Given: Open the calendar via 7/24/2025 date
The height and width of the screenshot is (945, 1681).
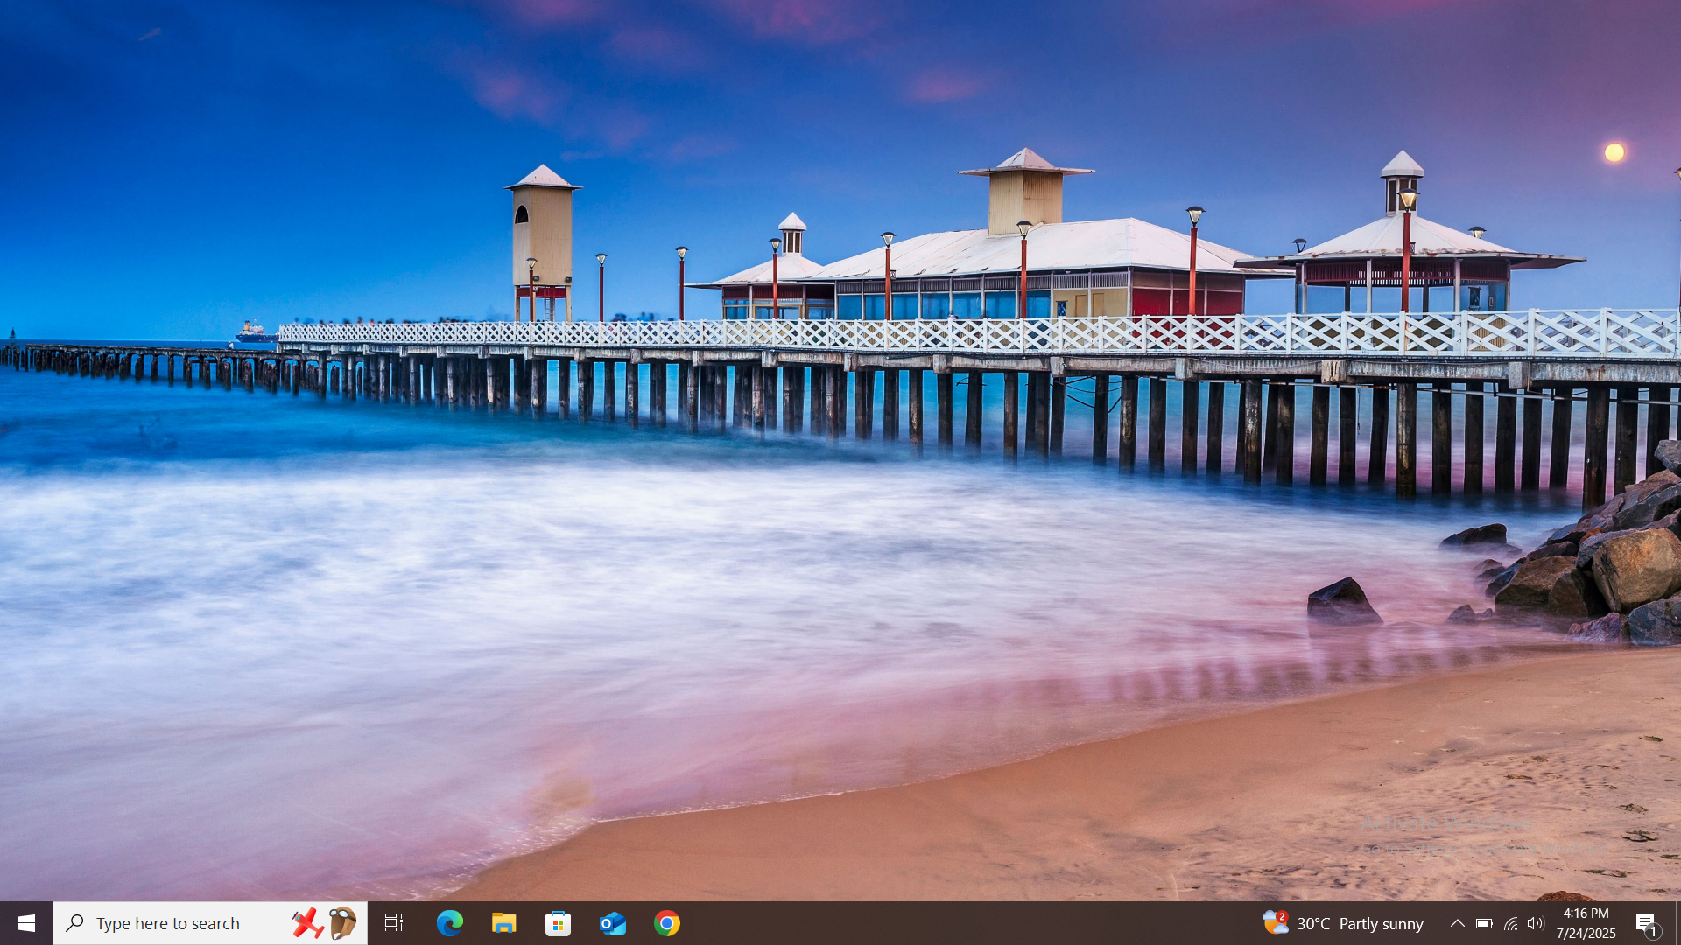Looking at the screenshot, I should (1586, 934).
